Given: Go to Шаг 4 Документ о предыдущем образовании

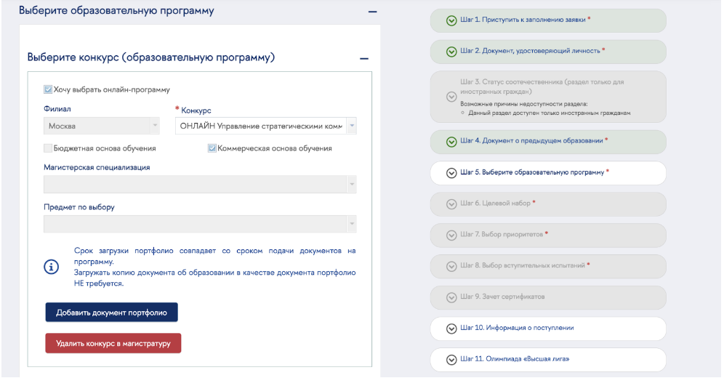Looking at the screenshot, I should 548,142.
